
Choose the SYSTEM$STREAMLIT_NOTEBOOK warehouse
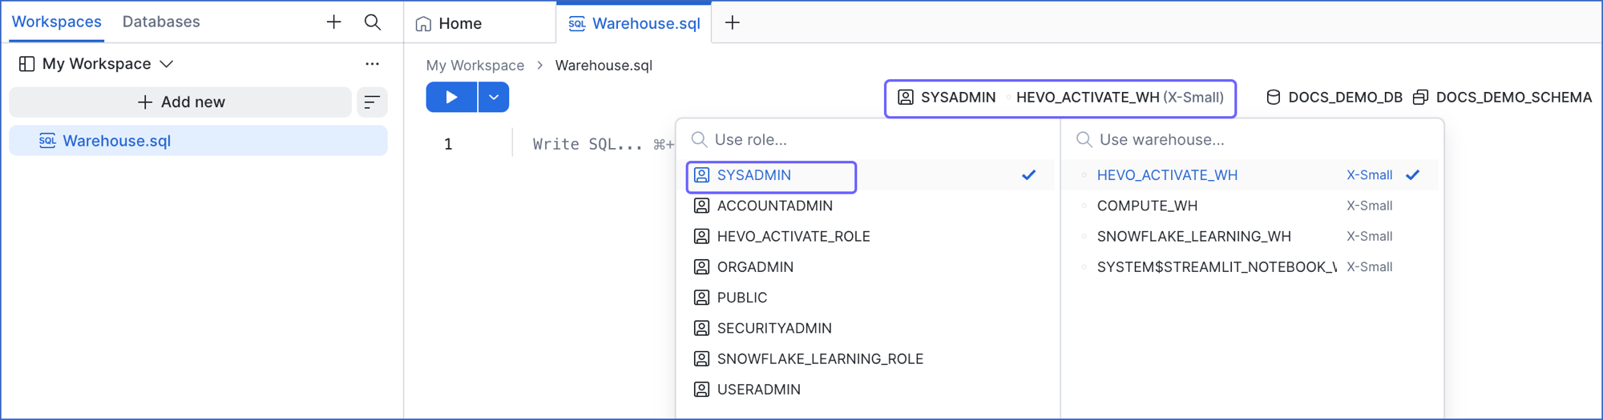[1252, 266]
